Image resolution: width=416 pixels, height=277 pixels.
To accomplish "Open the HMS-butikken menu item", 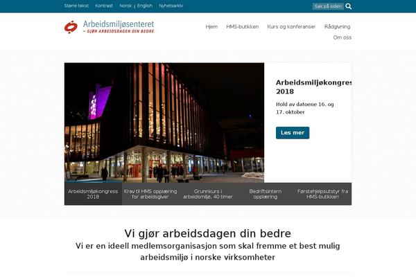I will click(242, 27).
